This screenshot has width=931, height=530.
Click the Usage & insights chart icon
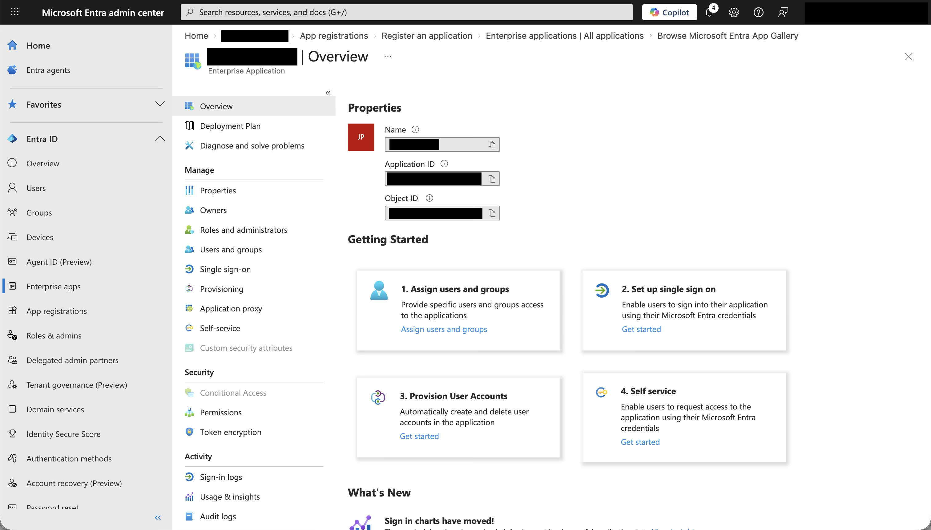[x=189, y=496]
